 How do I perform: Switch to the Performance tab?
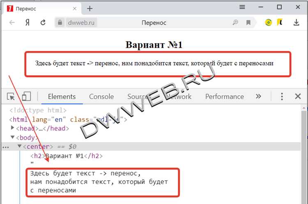225,96
